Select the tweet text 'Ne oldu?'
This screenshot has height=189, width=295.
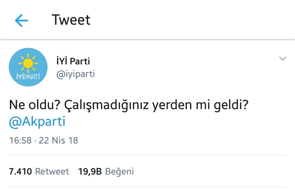tap(35, 105)
